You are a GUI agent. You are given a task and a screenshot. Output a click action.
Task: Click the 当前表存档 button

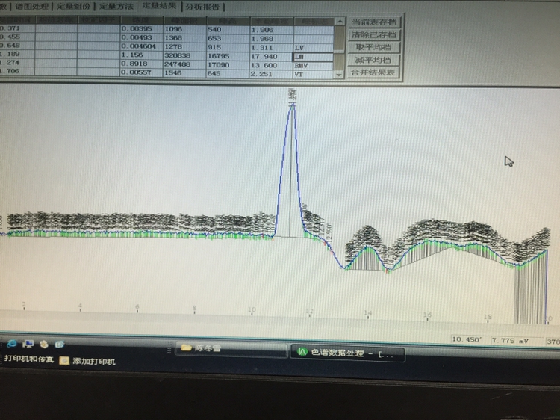374,22
